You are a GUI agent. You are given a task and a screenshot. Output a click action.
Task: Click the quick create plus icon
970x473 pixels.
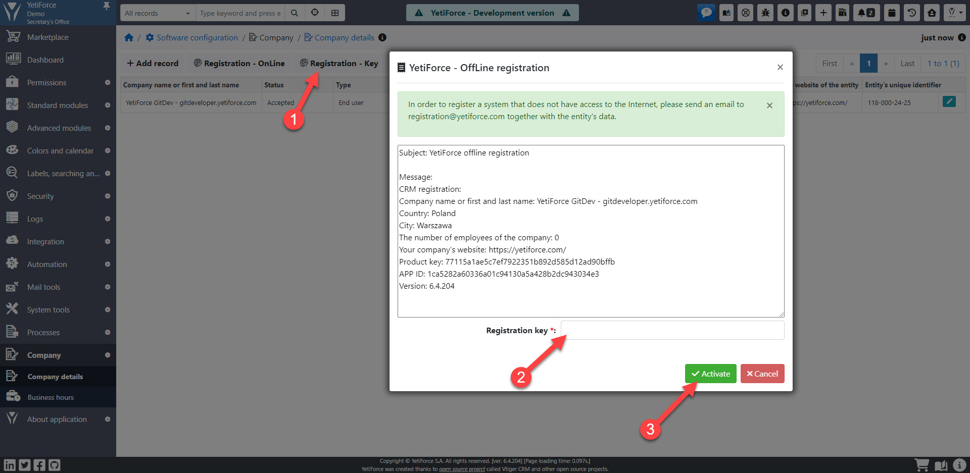pyautogui.click(x=823, y=13)
